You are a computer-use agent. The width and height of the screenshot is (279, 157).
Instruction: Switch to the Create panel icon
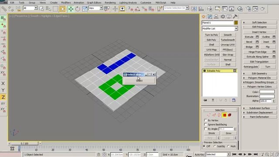point(204,17)
